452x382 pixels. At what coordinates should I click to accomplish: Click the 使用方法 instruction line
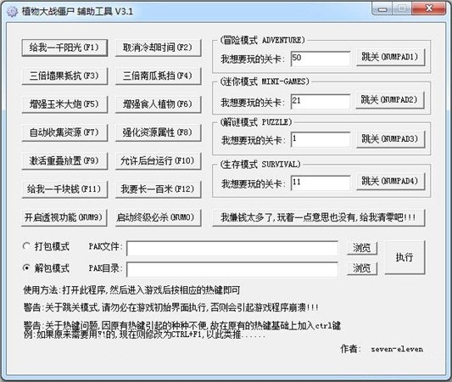[x=131, y=290]
